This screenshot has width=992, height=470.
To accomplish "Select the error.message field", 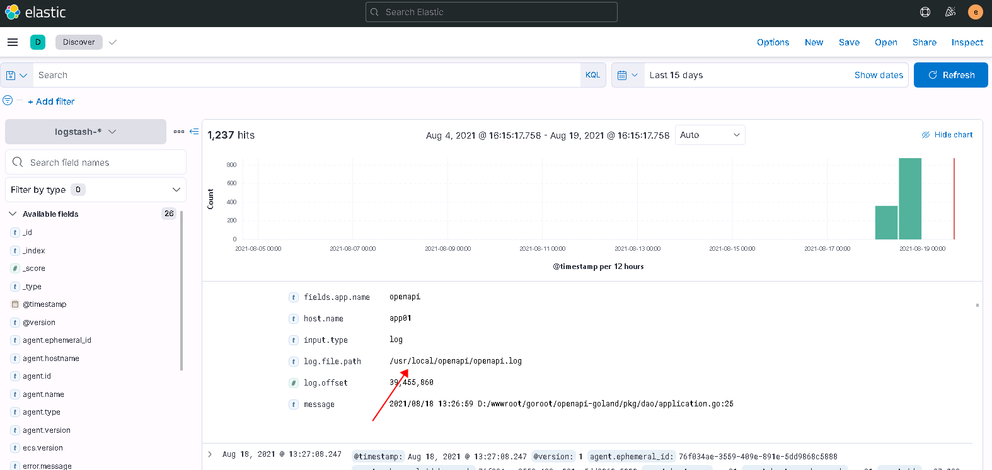I will pos(47,466).
